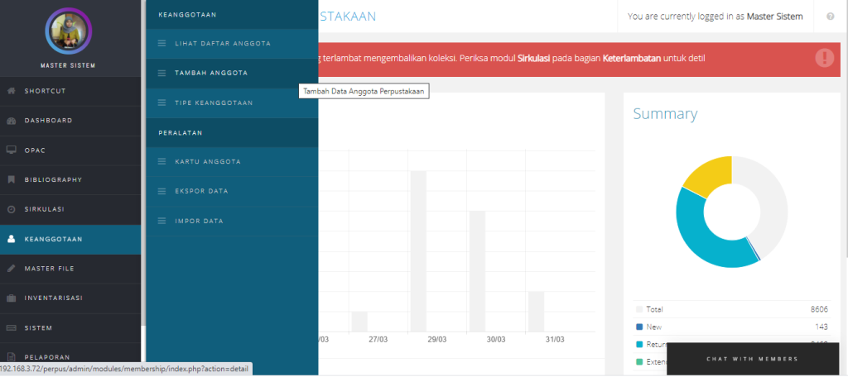Click the Shortcut star icon in sidebar
This screenshot has width=848, height=377.
tap(12, 91)
